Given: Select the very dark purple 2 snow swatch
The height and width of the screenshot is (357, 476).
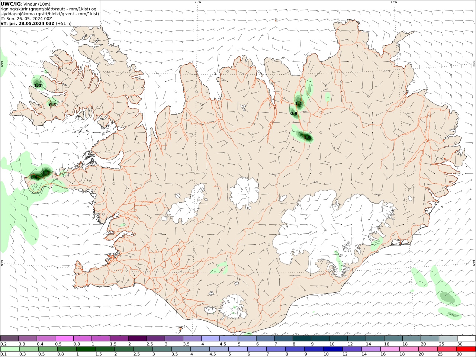Looking at the screenshot, I should click(137, 338).
